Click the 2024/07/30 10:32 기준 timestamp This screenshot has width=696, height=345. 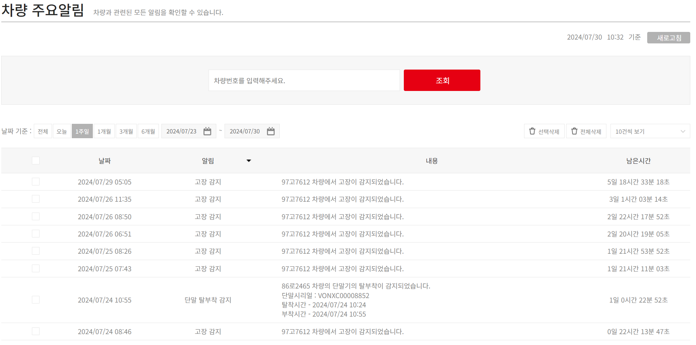point(604,37)
